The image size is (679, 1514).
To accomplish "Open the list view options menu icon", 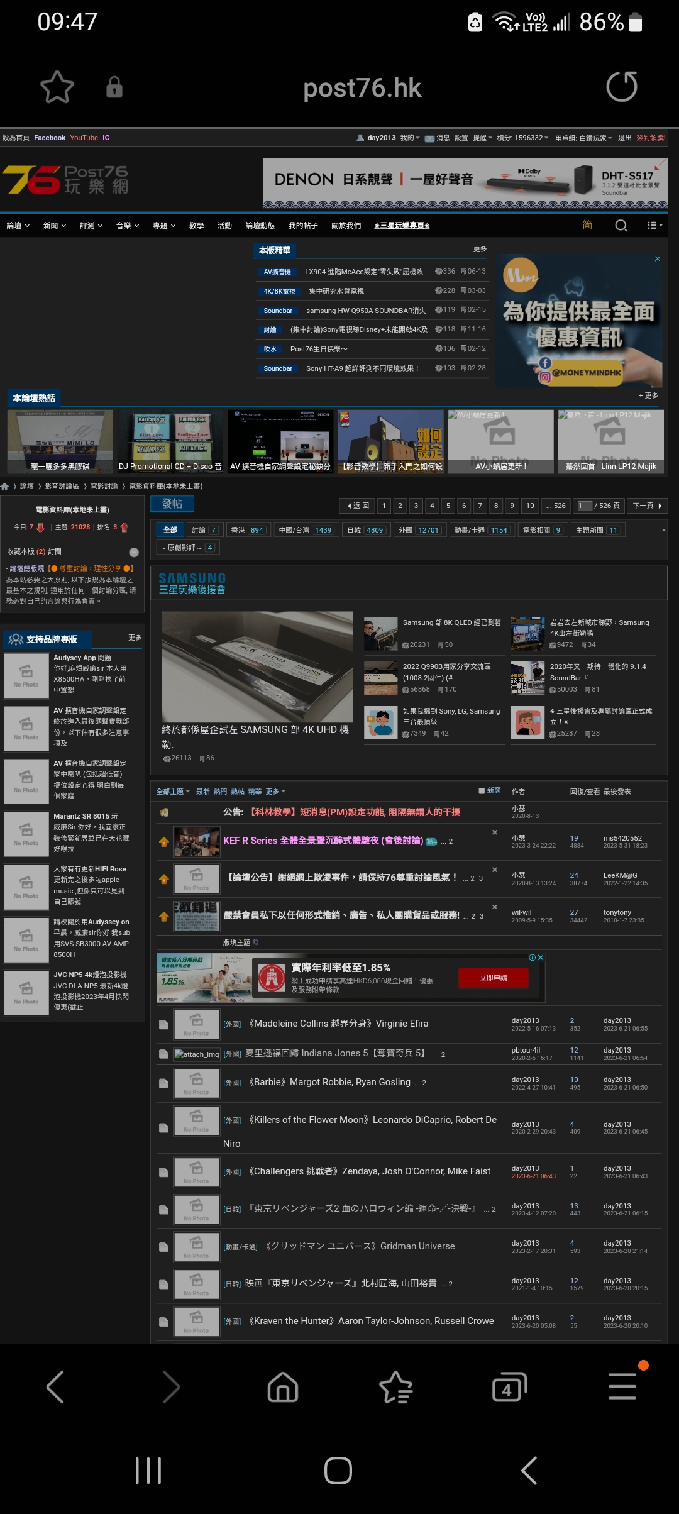I will 654,225.
